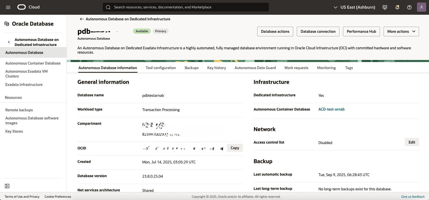Open the Tags tab
The height and width of the screenshot is (200, 429).
point(349,68)
